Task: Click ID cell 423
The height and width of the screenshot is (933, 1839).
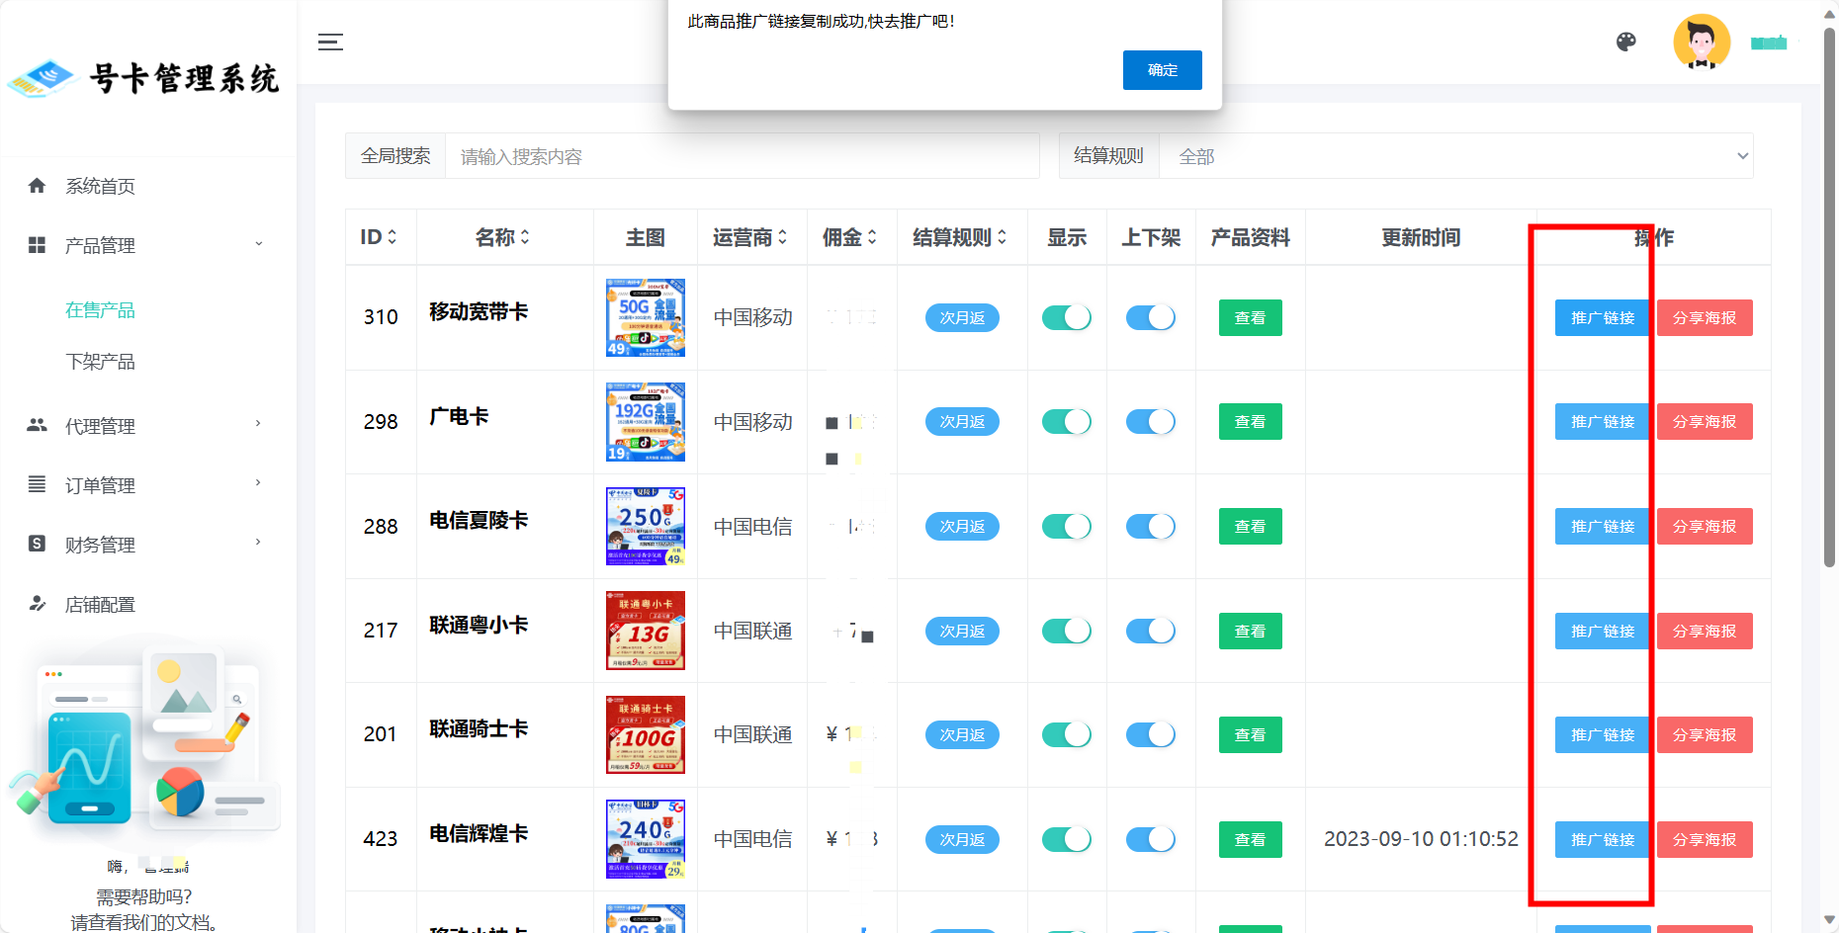Action: [x=381, y=839]
